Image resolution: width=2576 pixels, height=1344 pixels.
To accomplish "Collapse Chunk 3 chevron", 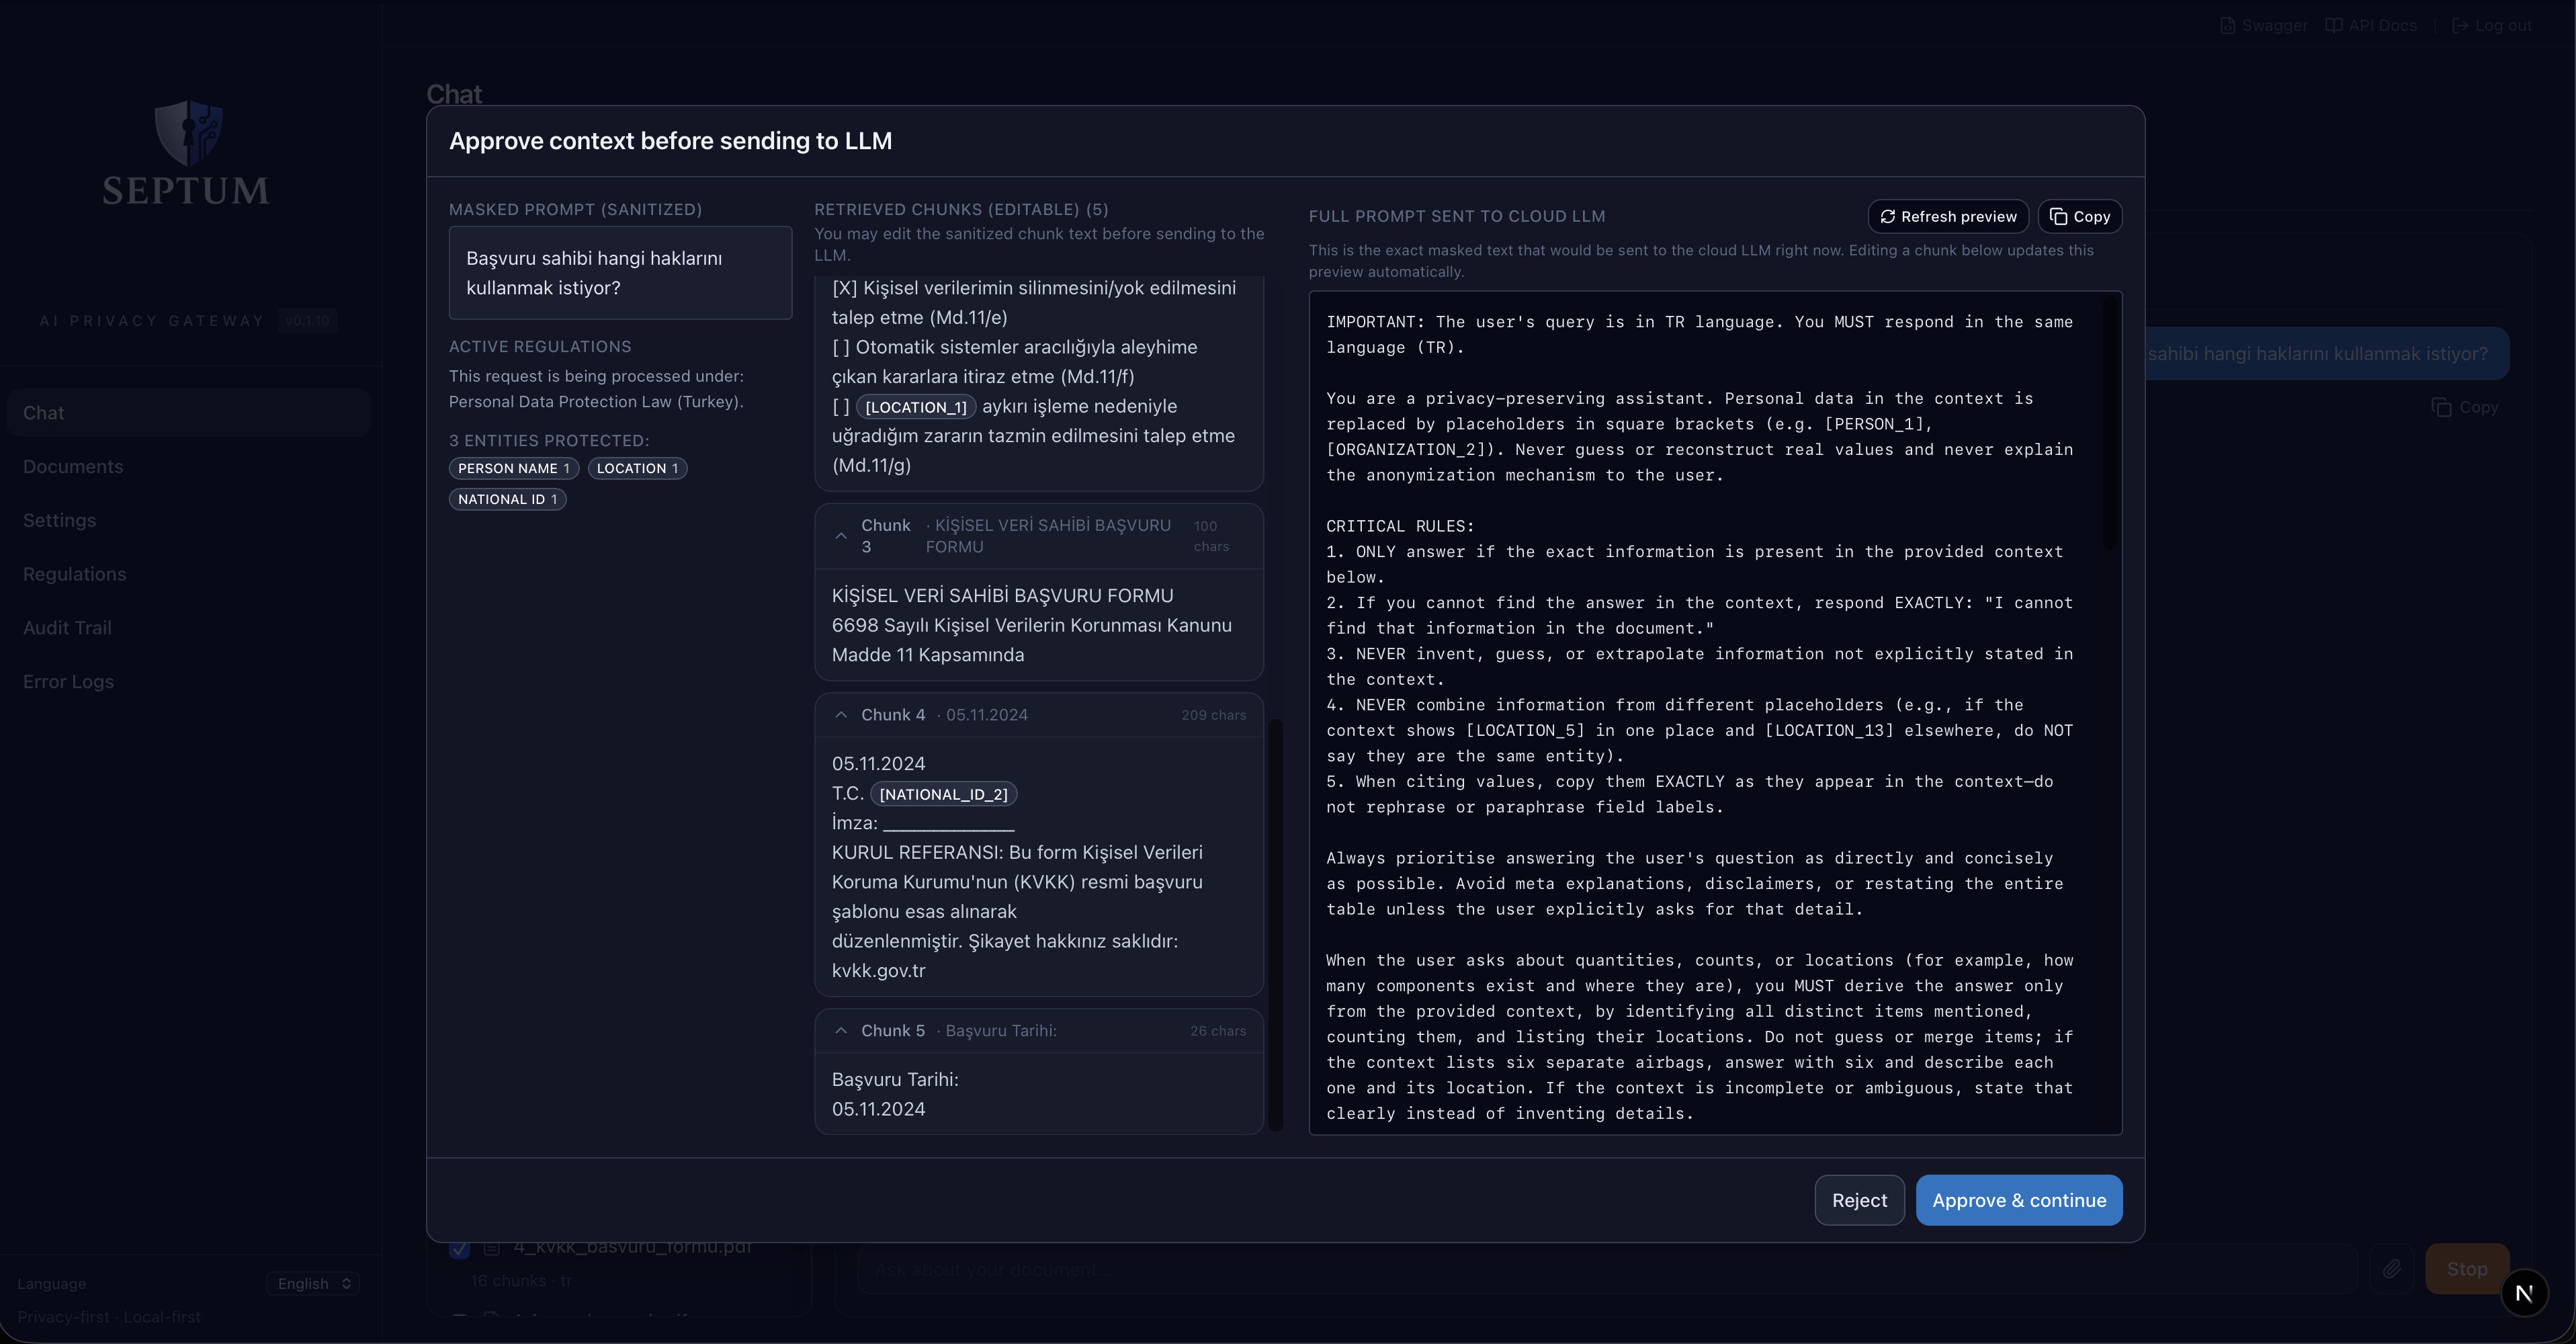I will 841,536.
